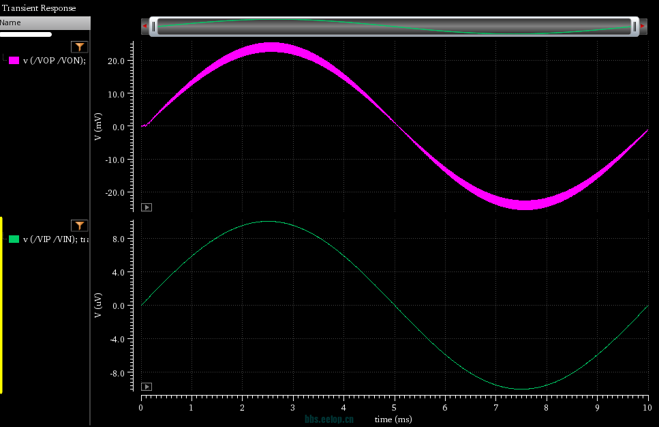Click the 10 tick label on the time axis

pos(647,407)
